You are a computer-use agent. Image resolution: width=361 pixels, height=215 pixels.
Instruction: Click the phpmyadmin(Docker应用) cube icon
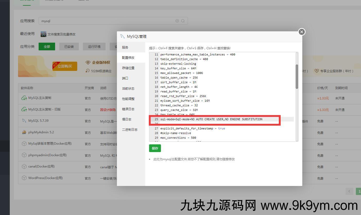(x=24, y=155)
